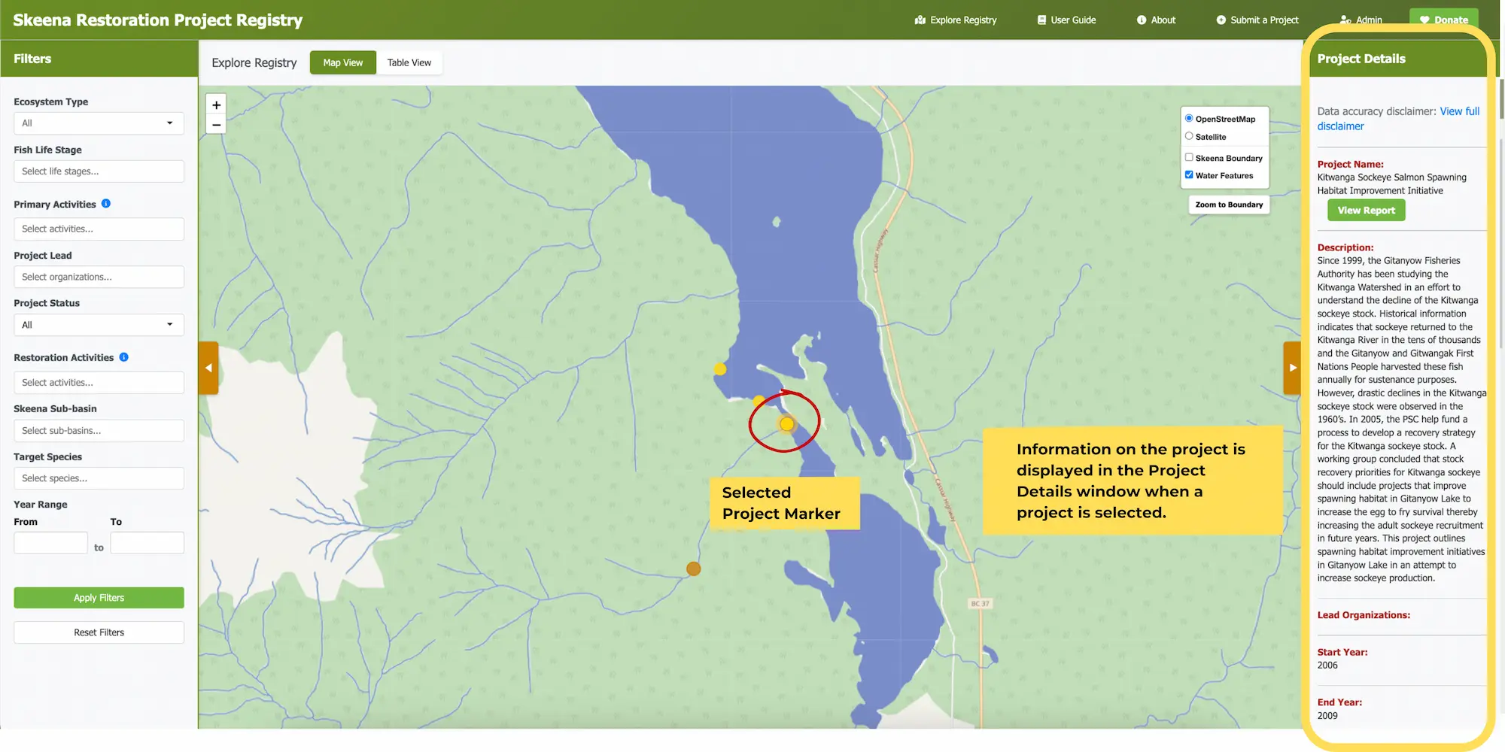Expand the Target Species selector
The width and height of the screenshot is (1505, 752).
99,478
